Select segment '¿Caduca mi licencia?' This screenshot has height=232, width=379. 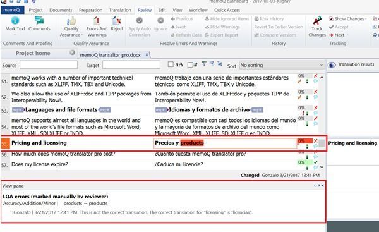coord(179,164)
